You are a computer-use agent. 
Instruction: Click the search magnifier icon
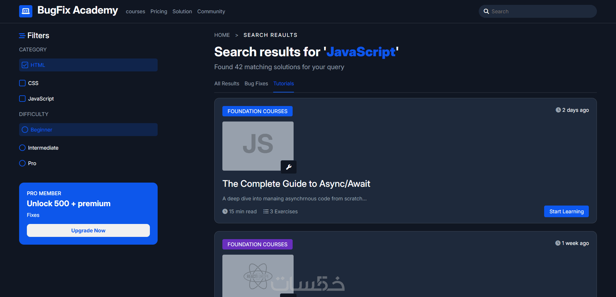point(486,11)
